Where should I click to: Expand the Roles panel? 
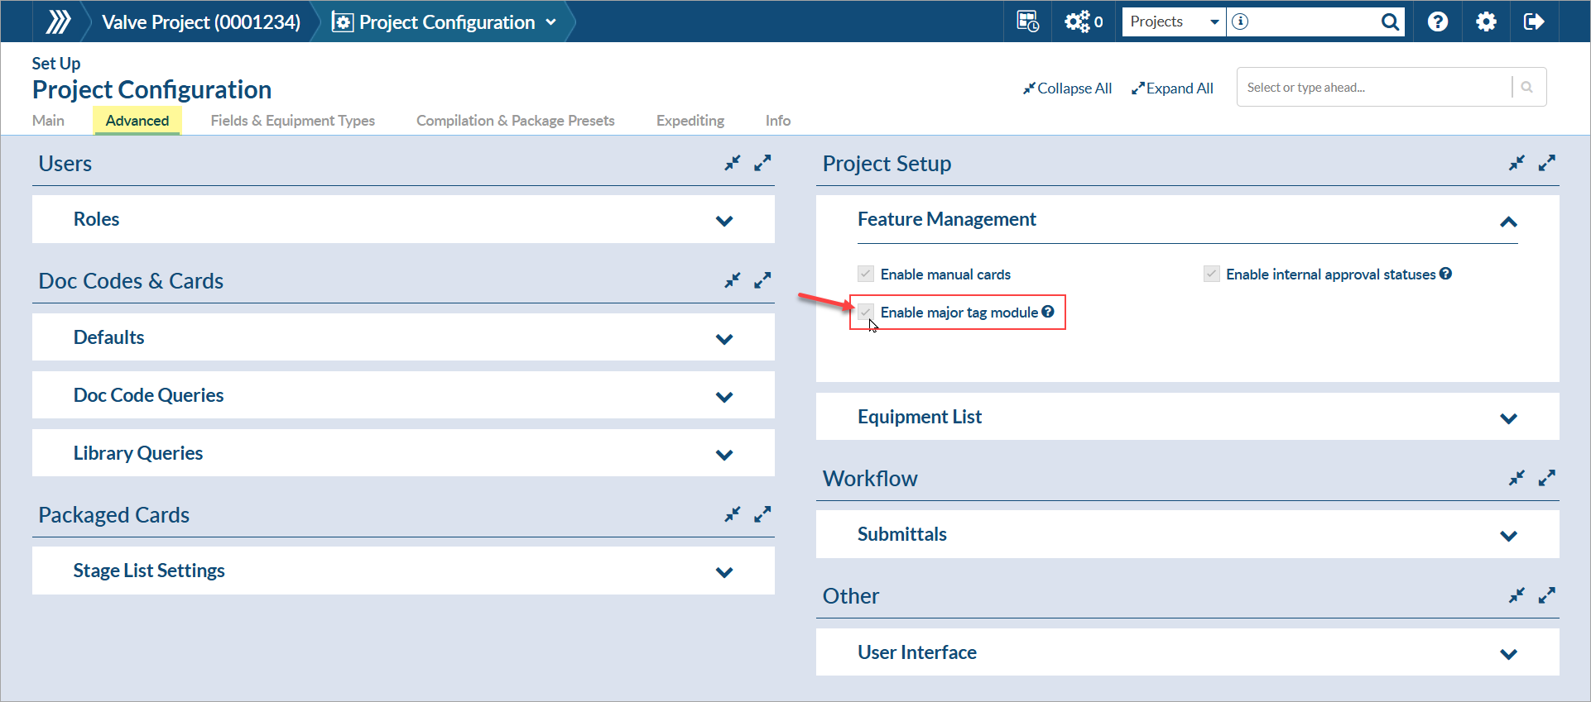tap(724, 221)
